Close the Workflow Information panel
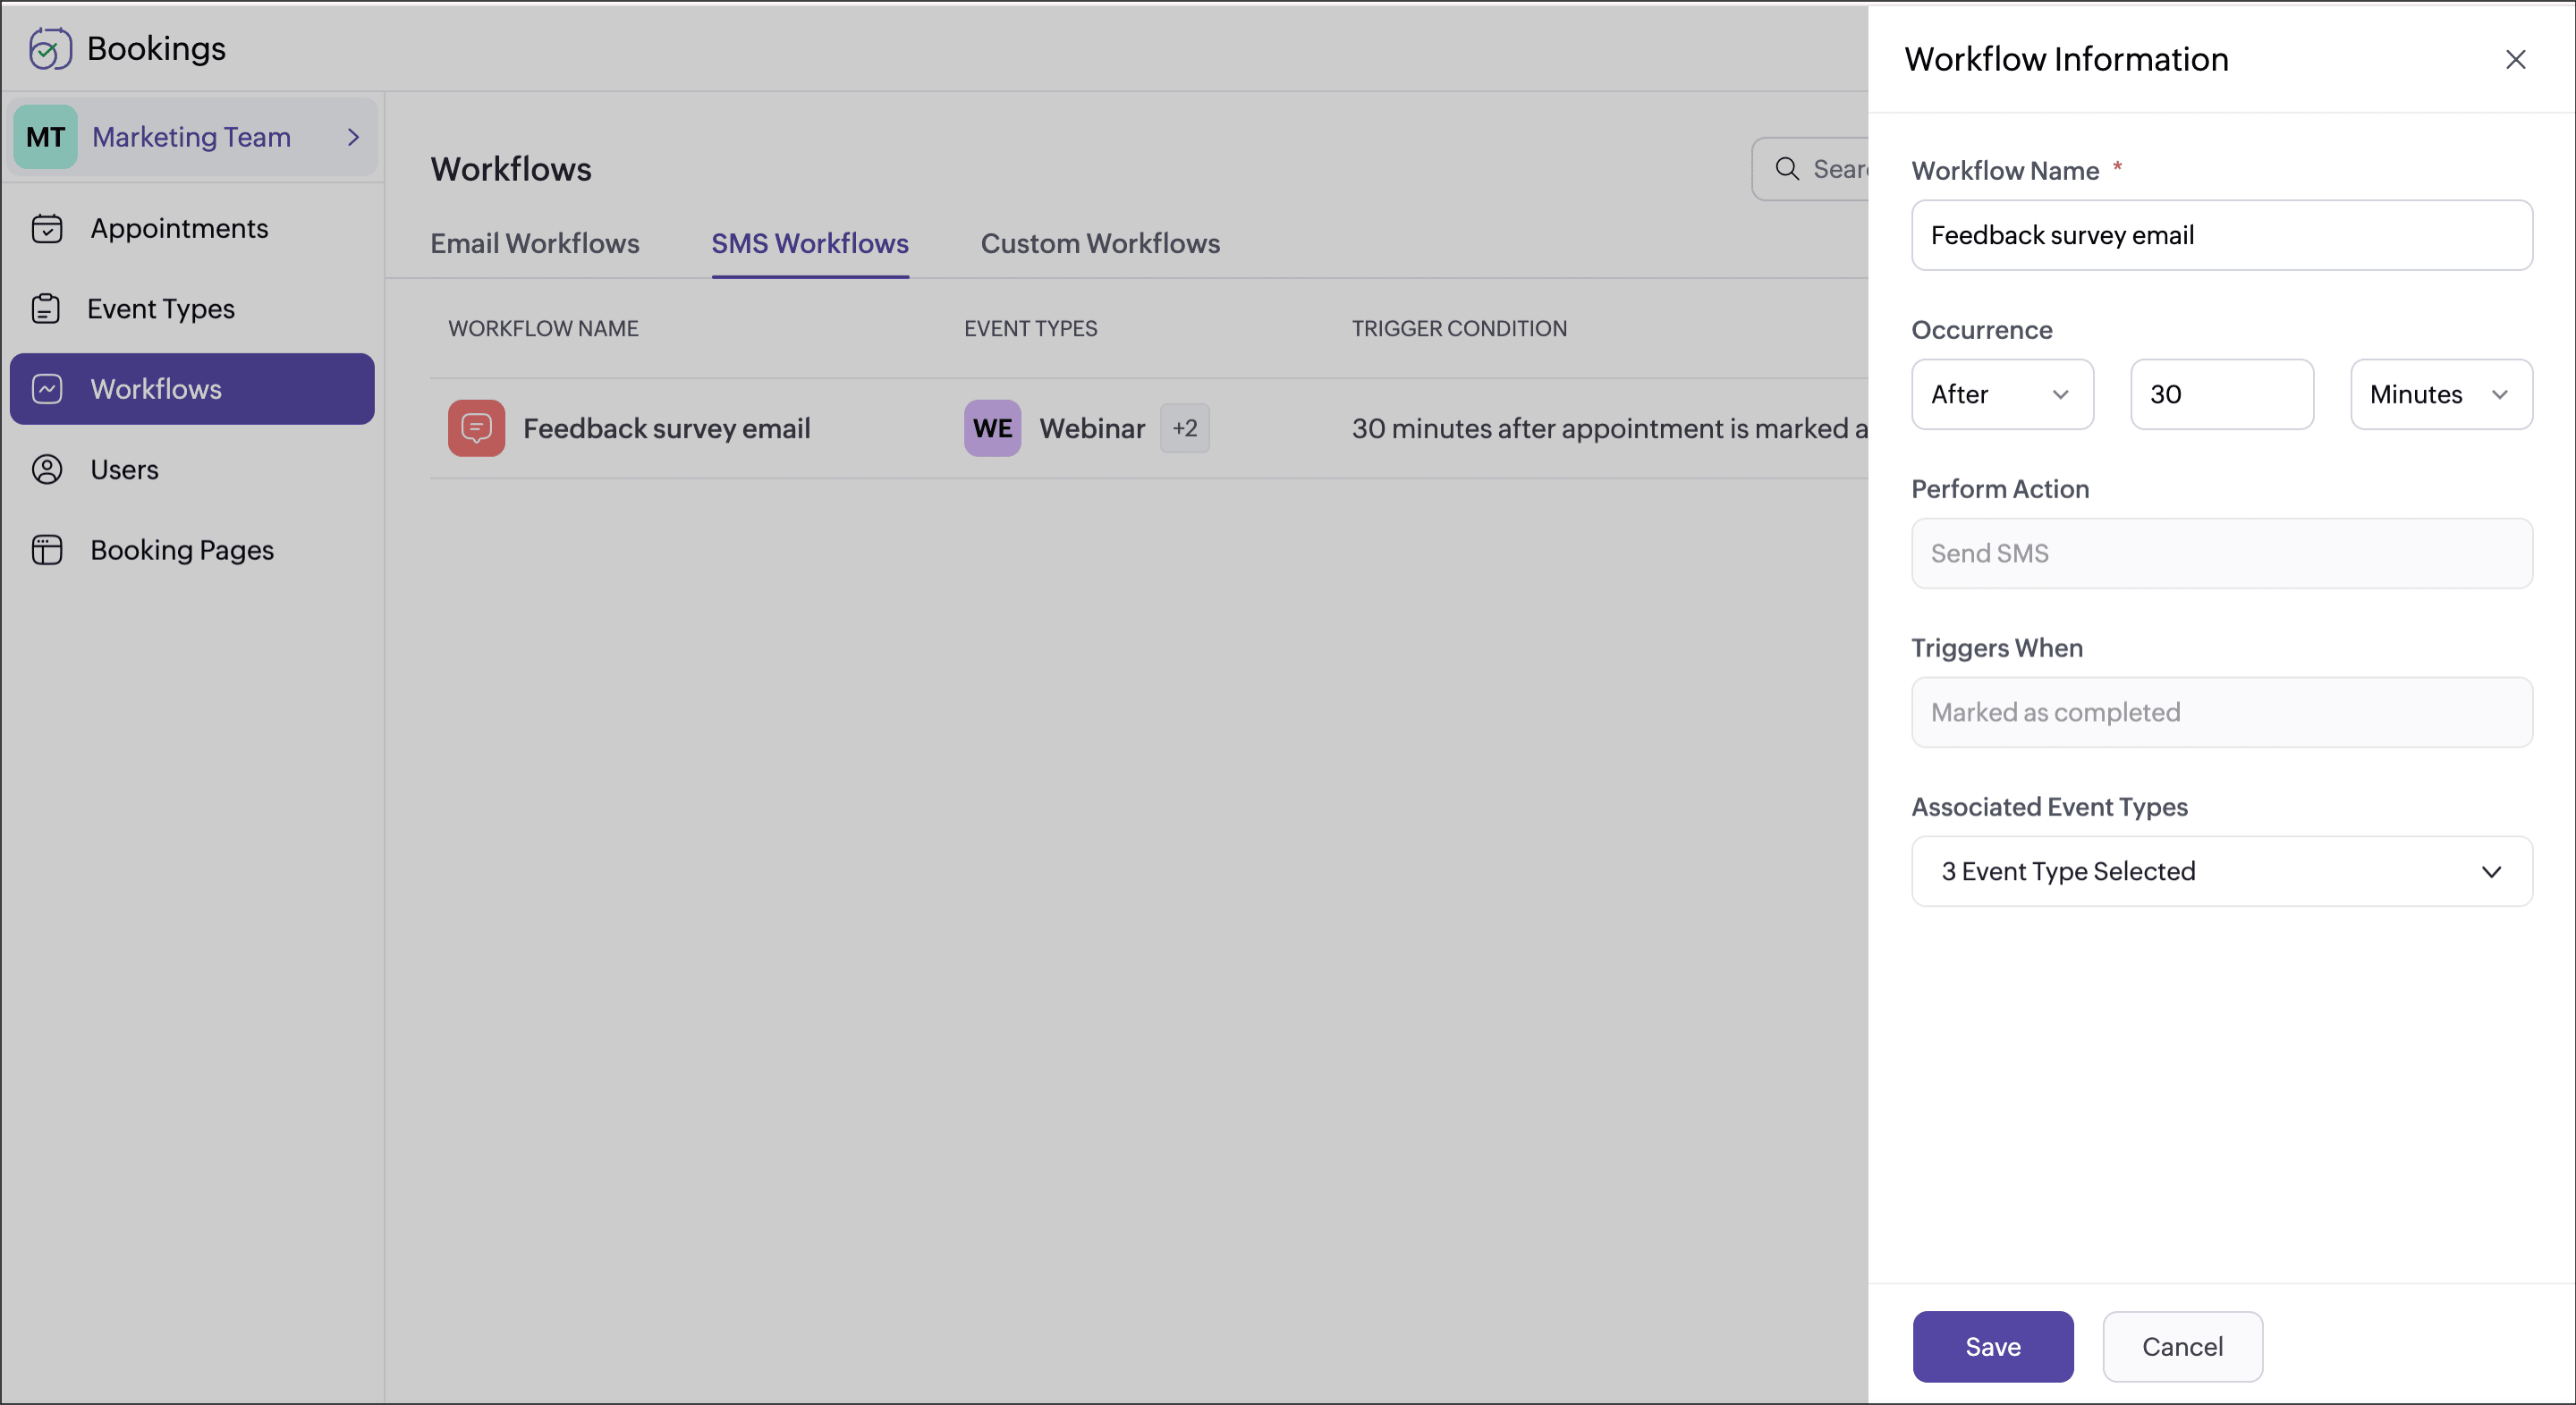 (2515, 60)
